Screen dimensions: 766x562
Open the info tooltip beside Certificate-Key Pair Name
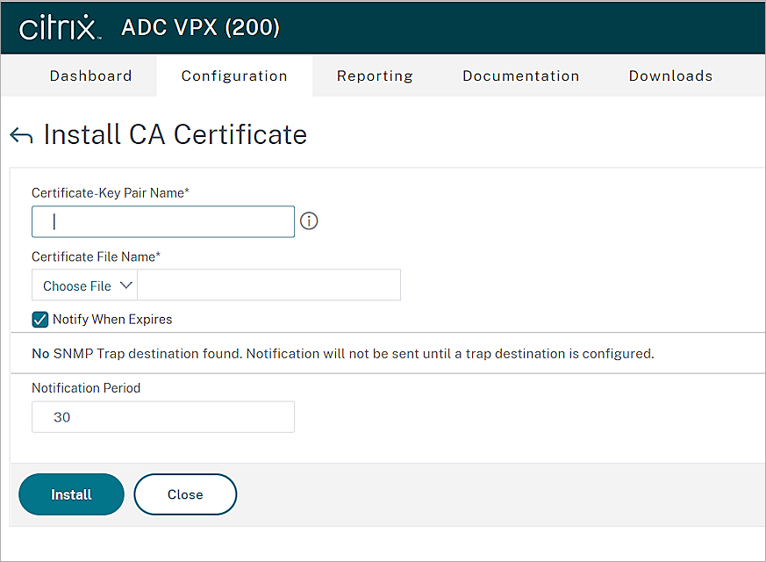click(308, 220)
